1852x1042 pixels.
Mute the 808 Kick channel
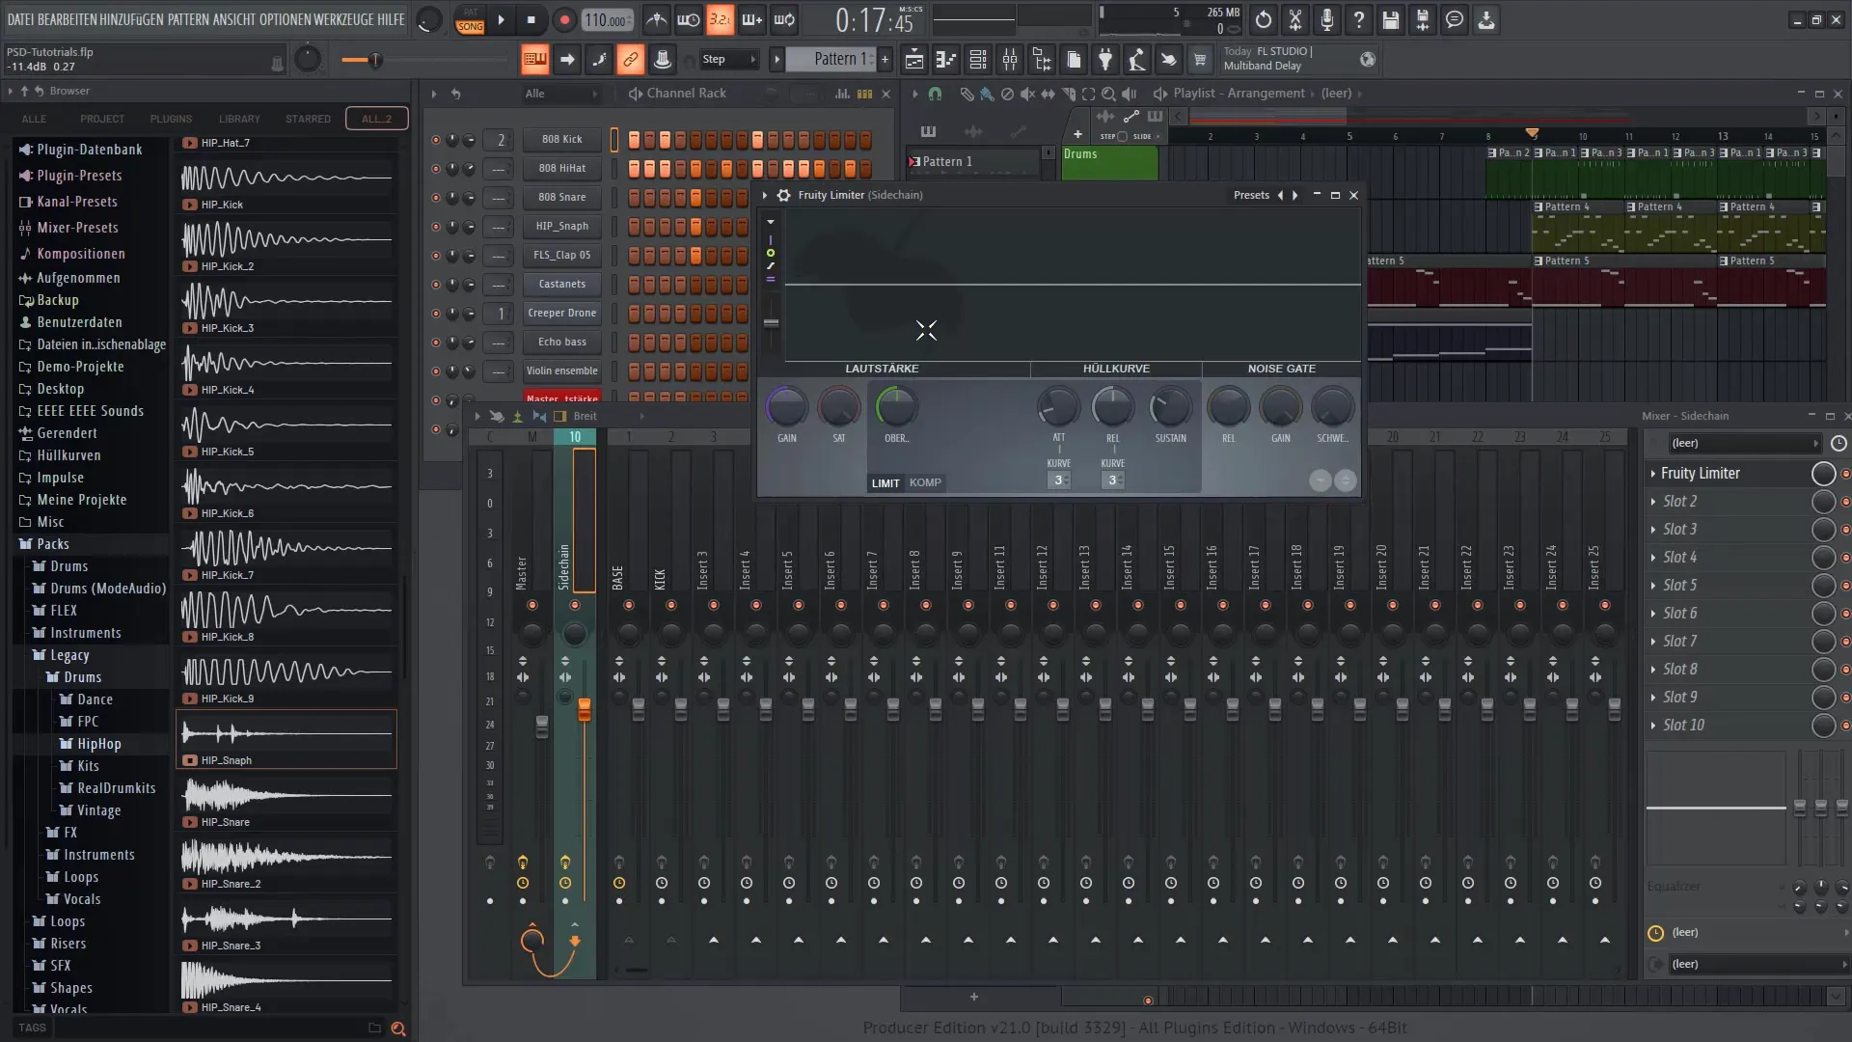(435, 140)
